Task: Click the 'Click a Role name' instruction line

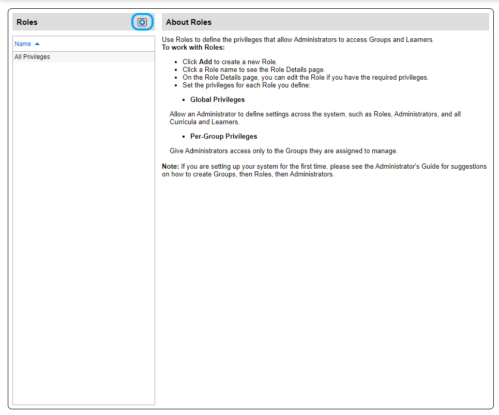Action: pyautogui.click(x=253, y=70)
